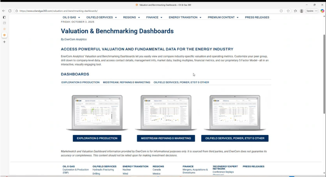
Task: Click the Exploration & Production button
Action: [x=97, y=138]
